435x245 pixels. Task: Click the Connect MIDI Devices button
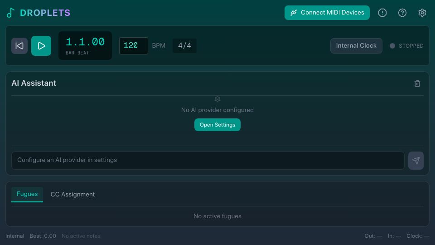(x=327, y=13)
